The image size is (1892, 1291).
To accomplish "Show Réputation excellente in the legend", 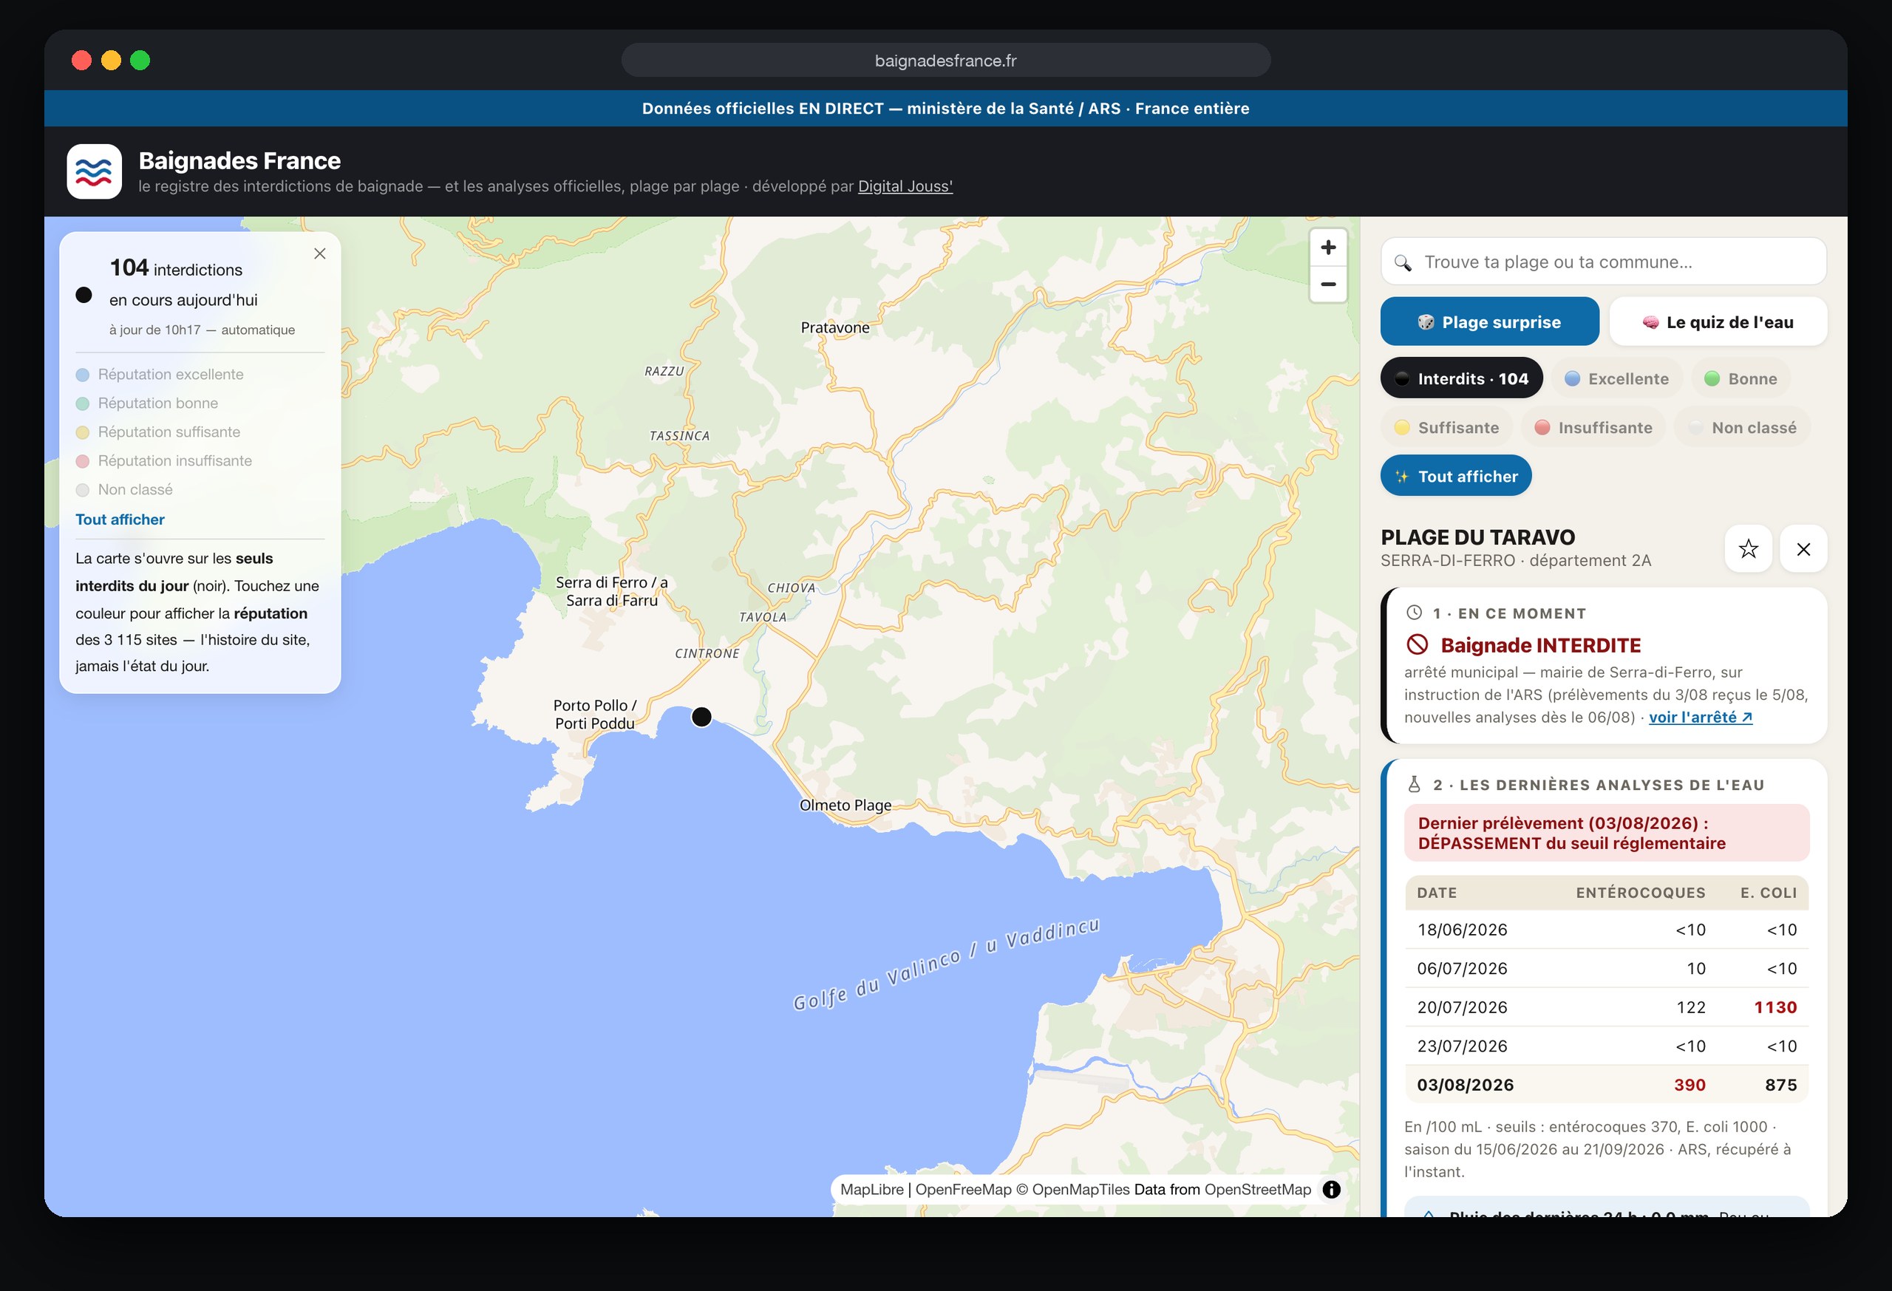I will (x=160, y=375).
